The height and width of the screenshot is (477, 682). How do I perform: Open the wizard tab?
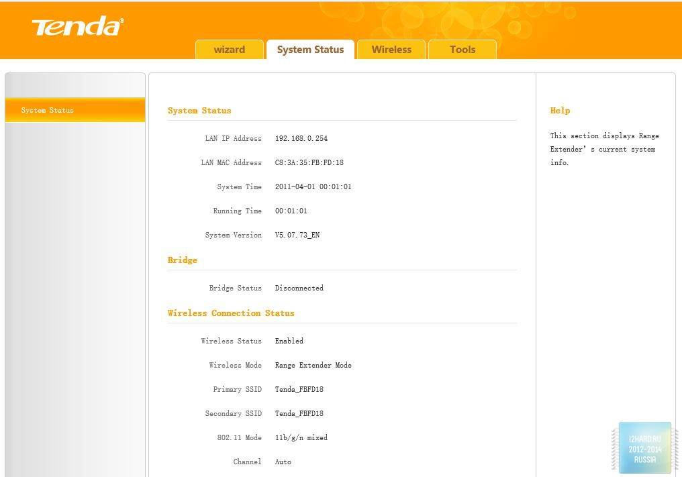(x=230, y=50)
